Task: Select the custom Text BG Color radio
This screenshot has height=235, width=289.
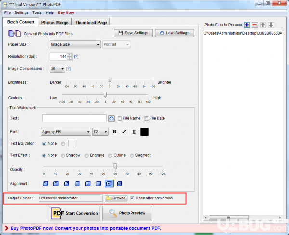Action: pyautogui.click(x=63, y=144)
